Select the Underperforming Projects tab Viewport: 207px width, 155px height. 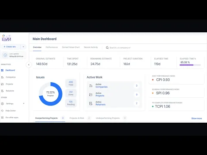pos(111,118)
